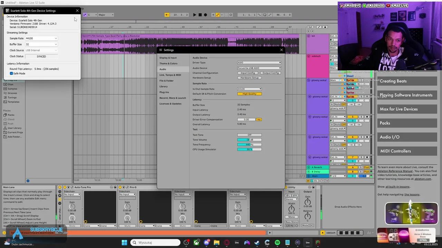Open the Audio I/O lesson
442x248 pixels.
pyautogui.click(x=407, y=137)
